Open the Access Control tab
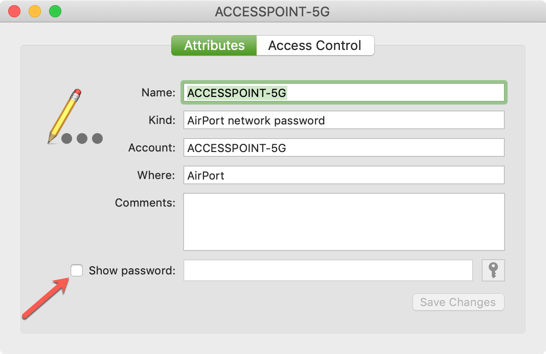Screen dimensions: 546x354 coord(315,45)
